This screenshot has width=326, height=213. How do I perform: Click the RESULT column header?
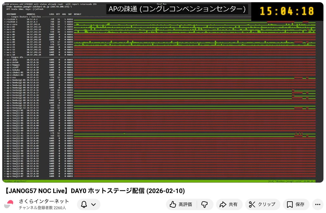tap(78, 14)
